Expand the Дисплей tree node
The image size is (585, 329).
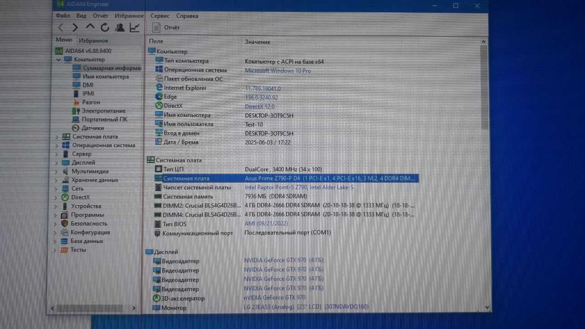[x=56, y=162]
